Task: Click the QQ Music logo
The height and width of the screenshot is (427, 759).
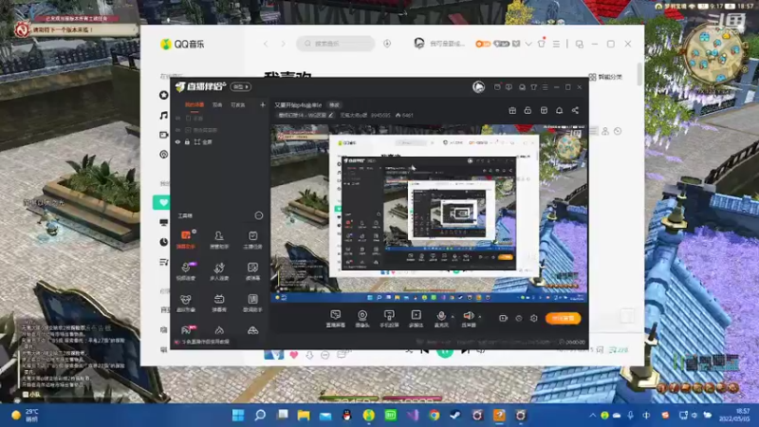Action: pyautogui.click(x=182, y=44)
